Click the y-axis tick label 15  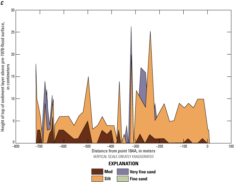[x=13, y=76]
